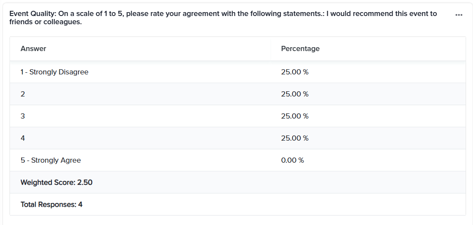This screenshot has height=225, width=473.
Task: Click "I would recommend this event" statement text
Action: pyautogui.click(x=376, y=13)
